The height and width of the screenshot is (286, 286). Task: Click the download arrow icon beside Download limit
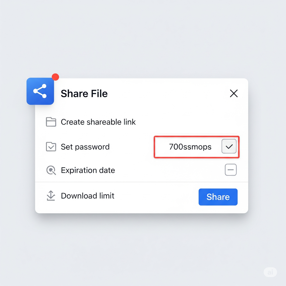tap(51, 196)
